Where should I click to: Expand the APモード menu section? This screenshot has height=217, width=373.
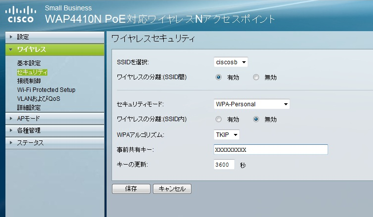pos(55,118)
